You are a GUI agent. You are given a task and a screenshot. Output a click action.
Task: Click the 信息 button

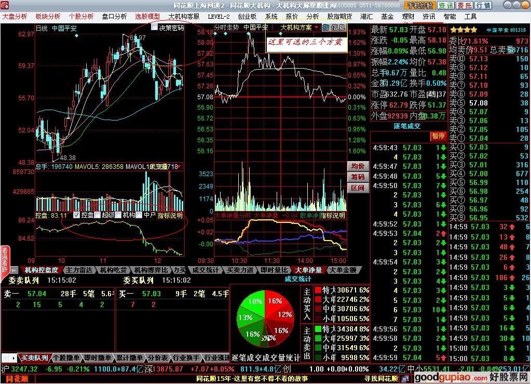click(337, 28)
